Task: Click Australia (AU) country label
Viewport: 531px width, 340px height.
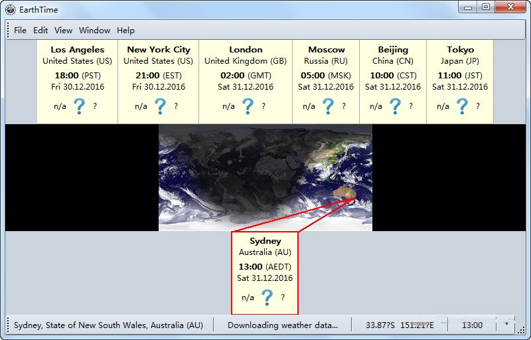Action: click(265, 252)
